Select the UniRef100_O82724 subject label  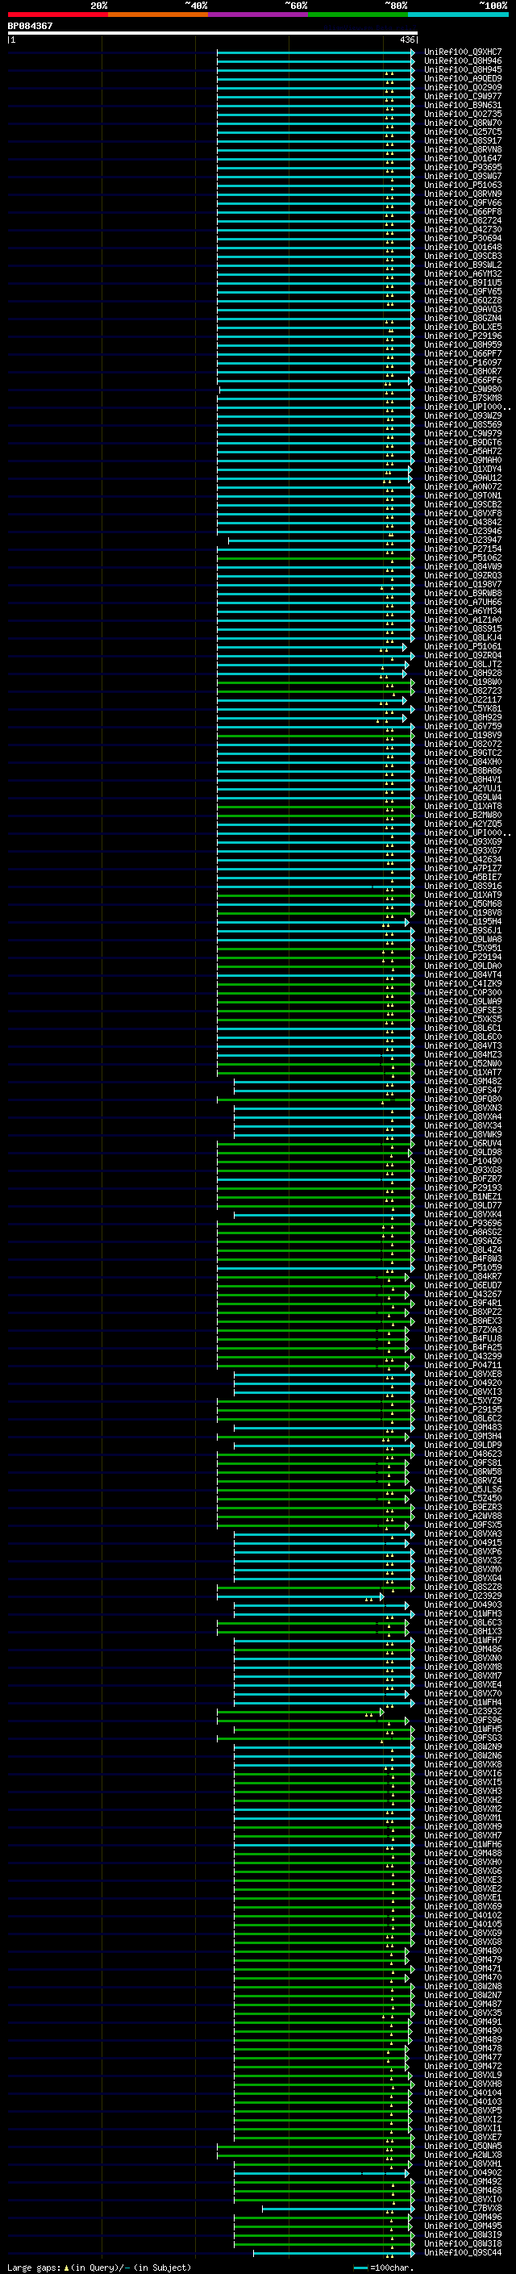click(463, 221)
